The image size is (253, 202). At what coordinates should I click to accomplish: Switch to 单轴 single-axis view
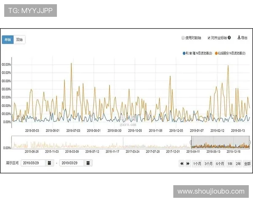click(x=8, y=40)
